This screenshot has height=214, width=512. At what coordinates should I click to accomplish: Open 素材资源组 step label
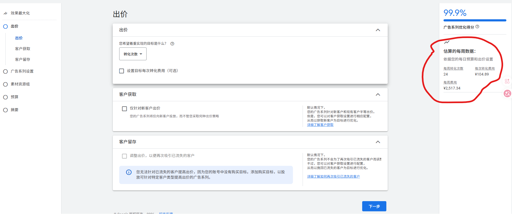tap(20, 84)
